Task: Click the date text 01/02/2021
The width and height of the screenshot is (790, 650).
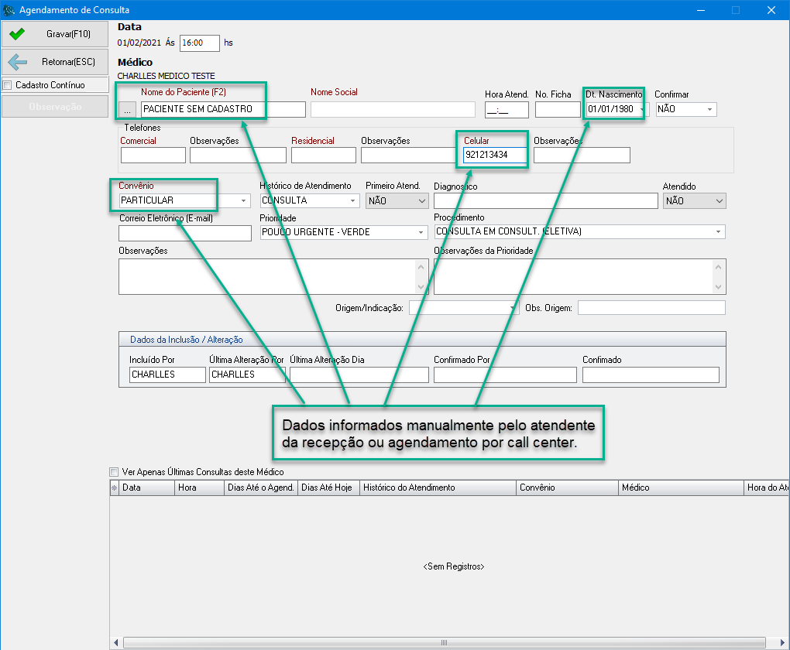Action: (x=139, y=43)
